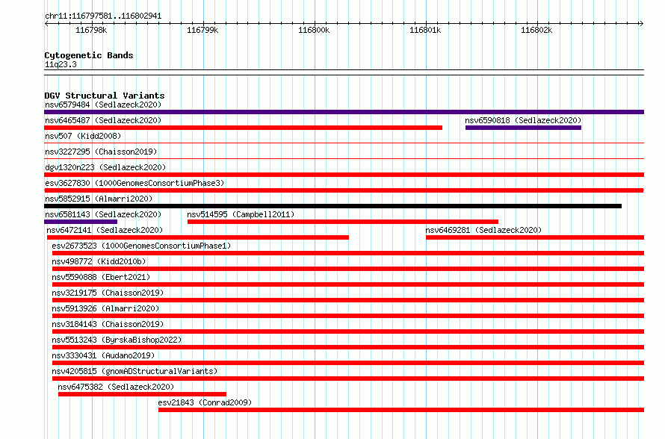Viewport: 665px width, 439px height.
Task: Click the red nsv6469281 variant bar
Action: [535, 237]
